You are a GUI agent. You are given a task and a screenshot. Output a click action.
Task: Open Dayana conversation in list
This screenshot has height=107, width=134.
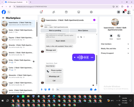[x=18, y=39]
